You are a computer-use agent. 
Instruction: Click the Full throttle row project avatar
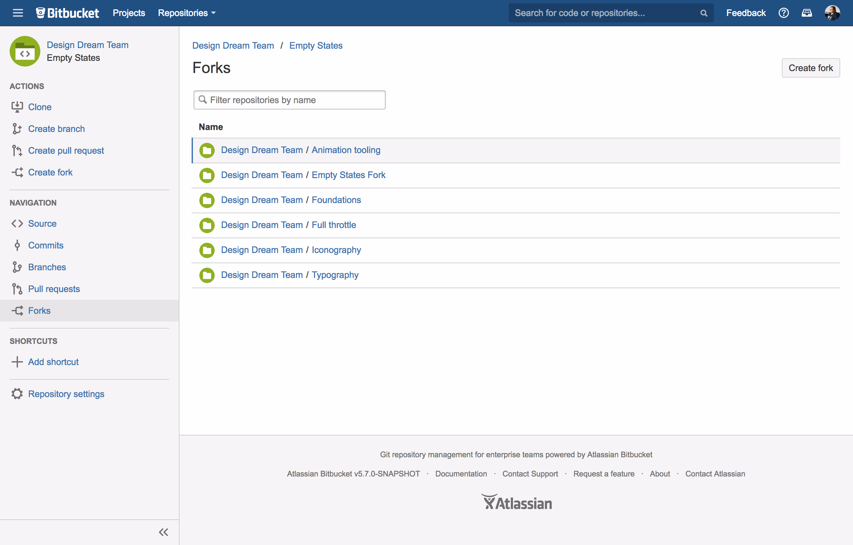point(207,225)
